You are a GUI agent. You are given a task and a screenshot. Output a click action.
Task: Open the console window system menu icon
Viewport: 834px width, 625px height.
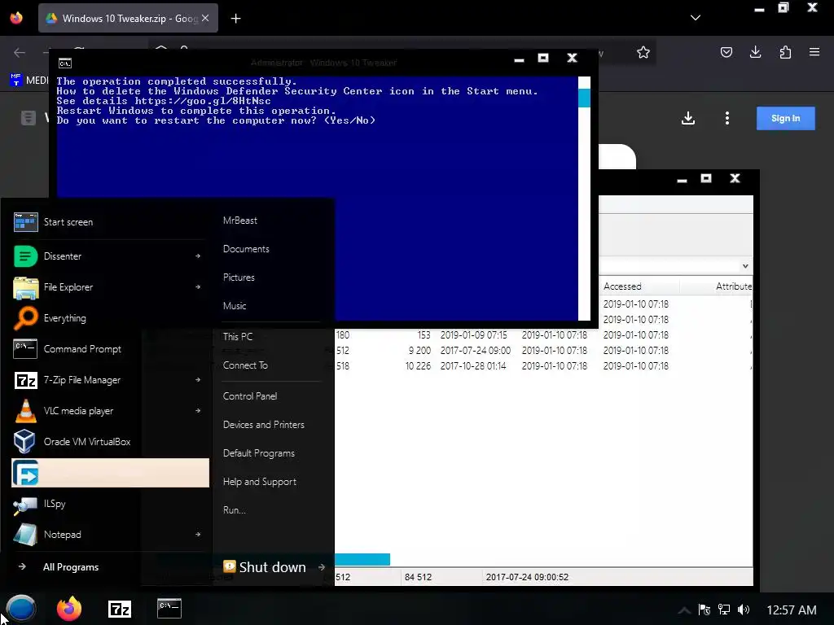(65, 63)
